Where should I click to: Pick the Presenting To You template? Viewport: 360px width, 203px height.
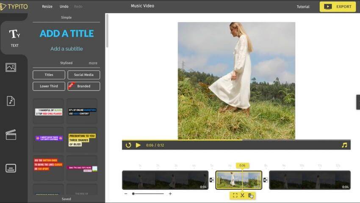pos(82,140)
